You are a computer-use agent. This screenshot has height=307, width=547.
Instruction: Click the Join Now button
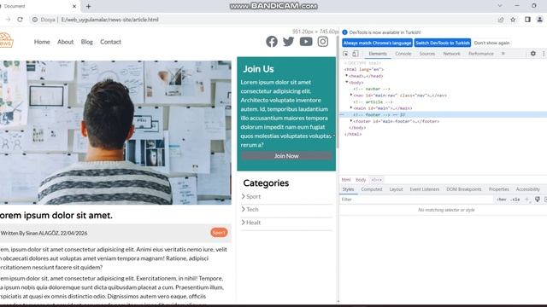click(x=286, y=156)
